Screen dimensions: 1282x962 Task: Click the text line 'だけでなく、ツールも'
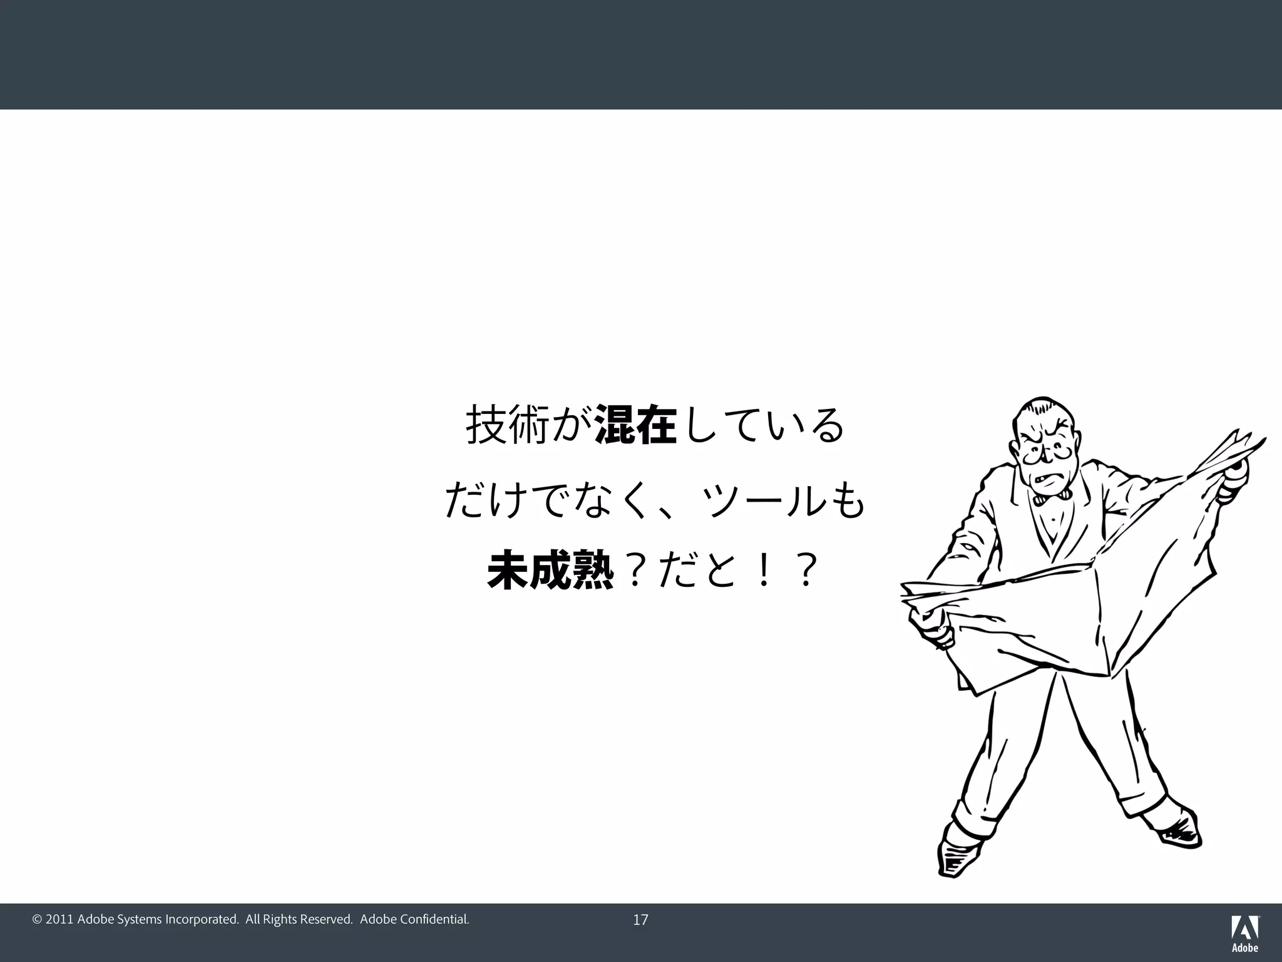(655, 500)
